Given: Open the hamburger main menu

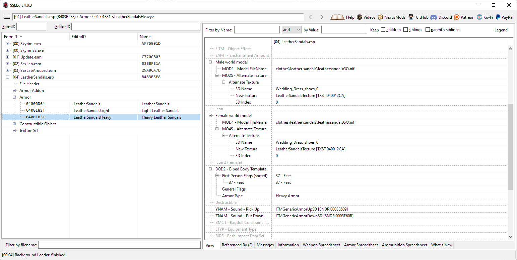Looking at the screenshot, I should 7,17.
